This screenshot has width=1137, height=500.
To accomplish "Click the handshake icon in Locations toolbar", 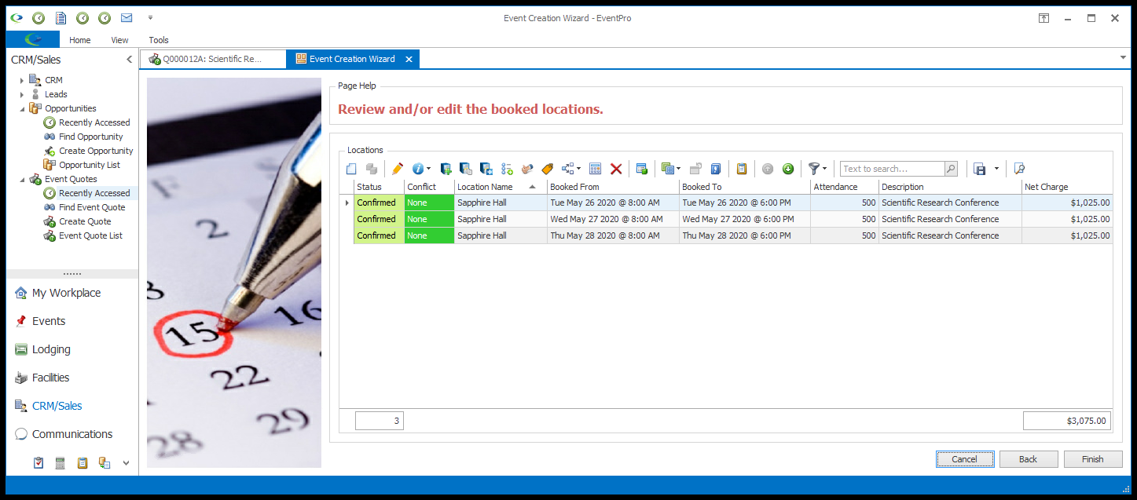I will [x=527, y=169].
